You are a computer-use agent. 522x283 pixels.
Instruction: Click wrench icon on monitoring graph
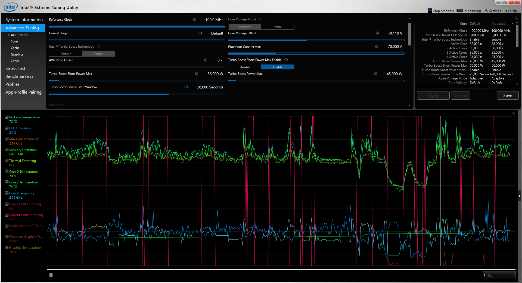click(x=513, y=113)
